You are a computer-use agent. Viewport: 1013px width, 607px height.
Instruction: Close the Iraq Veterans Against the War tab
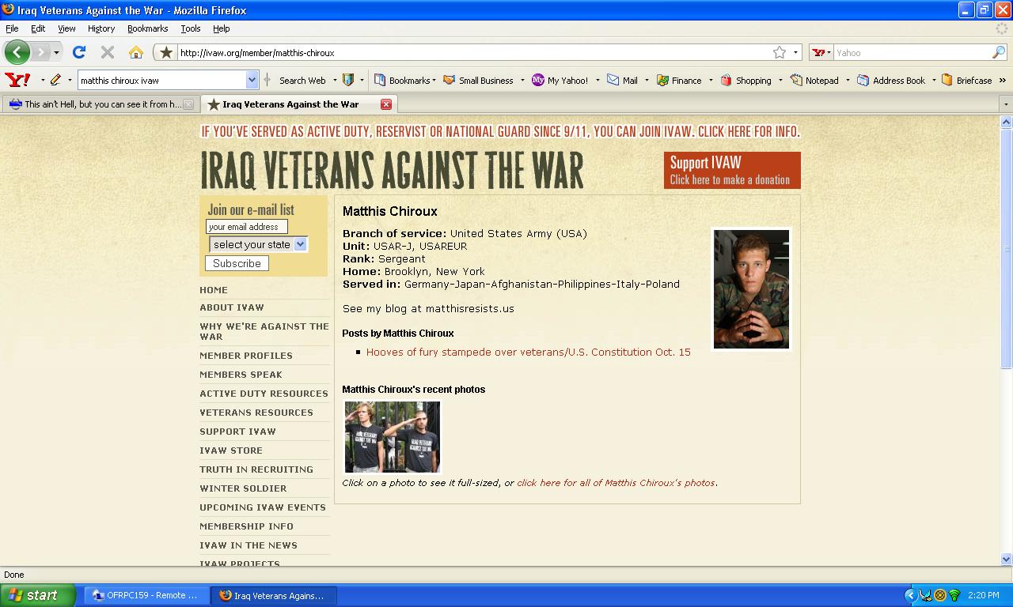pyautogui.click(x=386, y=104)
